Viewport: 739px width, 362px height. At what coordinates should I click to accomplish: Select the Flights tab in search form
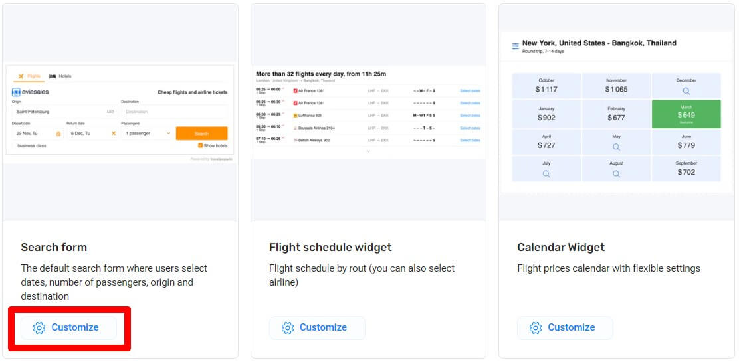[29, 76]
